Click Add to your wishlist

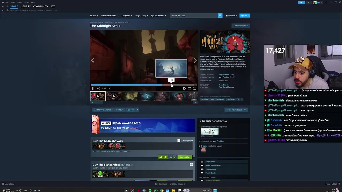(103, 110)
